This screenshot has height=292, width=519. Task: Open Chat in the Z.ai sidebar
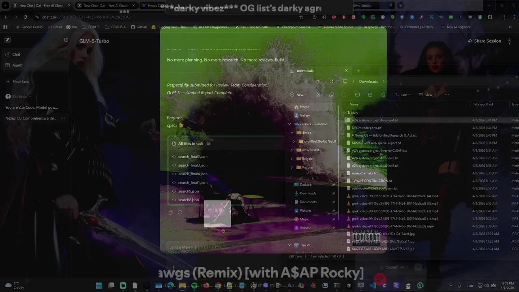pos(16,54)
